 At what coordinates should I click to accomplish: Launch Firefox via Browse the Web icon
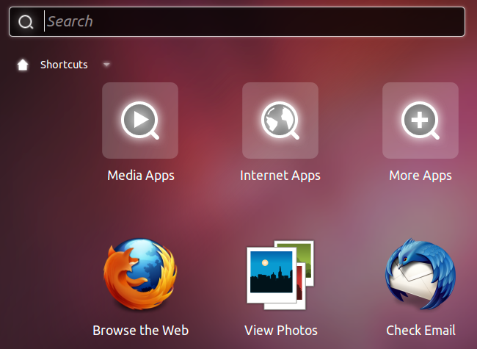click(x=140, y=274)
